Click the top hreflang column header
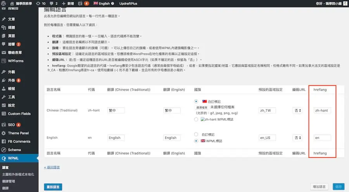 click(x=320, y=89)
